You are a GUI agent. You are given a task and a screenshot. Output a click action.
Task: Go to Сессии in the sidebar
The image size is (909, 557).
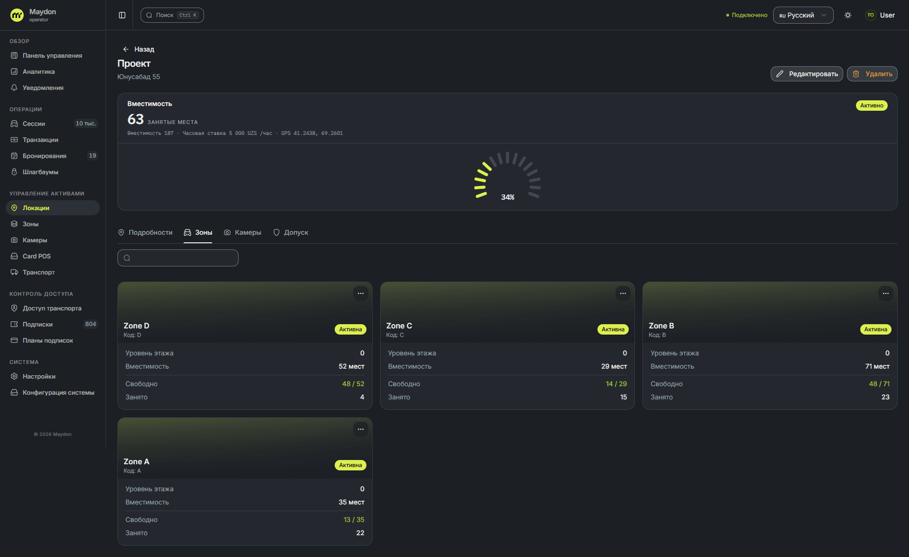pyautogui.click(x=53, y=124)
